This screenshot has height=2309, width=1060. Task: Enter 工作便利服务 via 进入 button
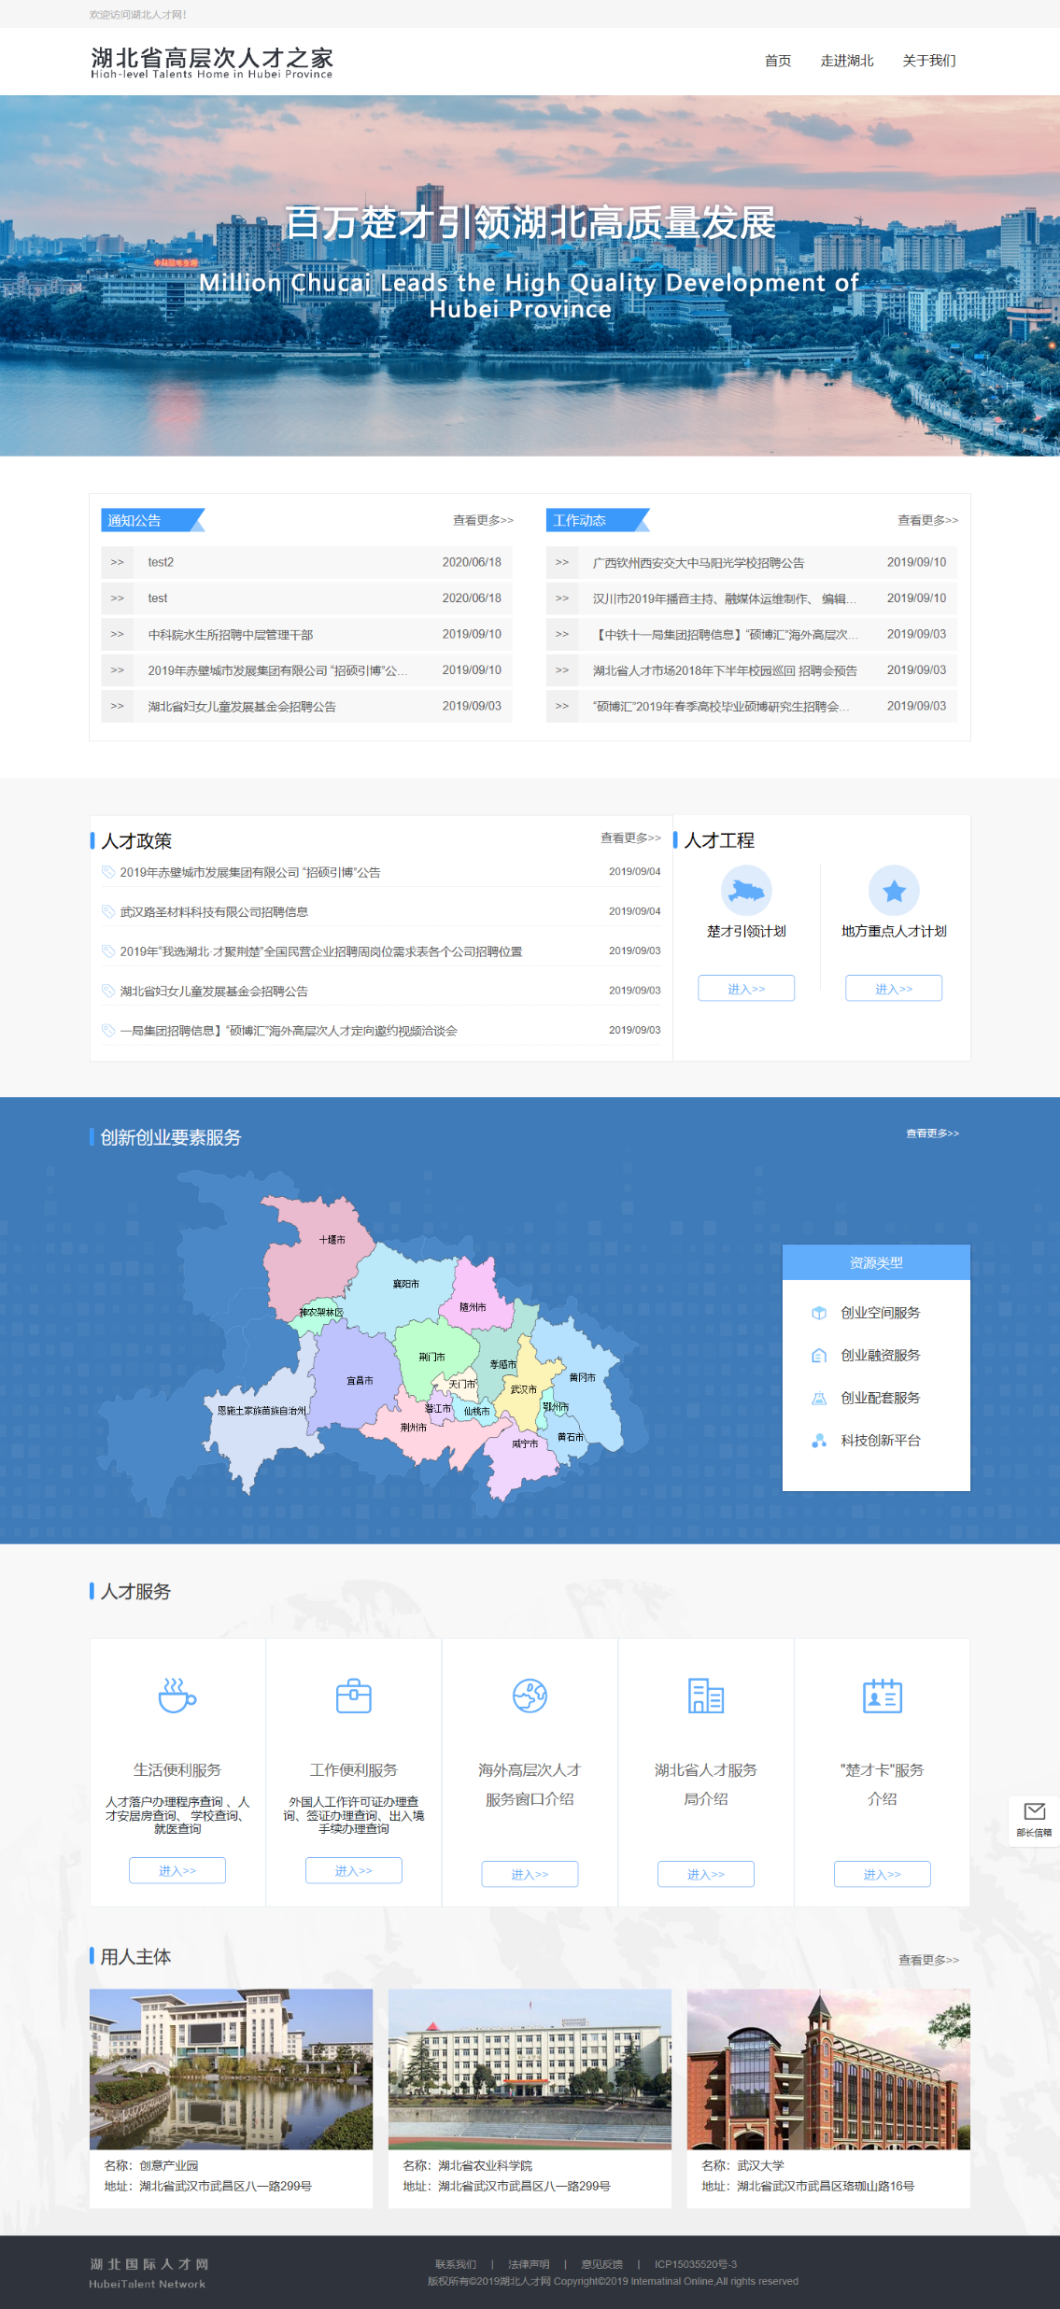pyautogui.click(x=354, y=1870)
